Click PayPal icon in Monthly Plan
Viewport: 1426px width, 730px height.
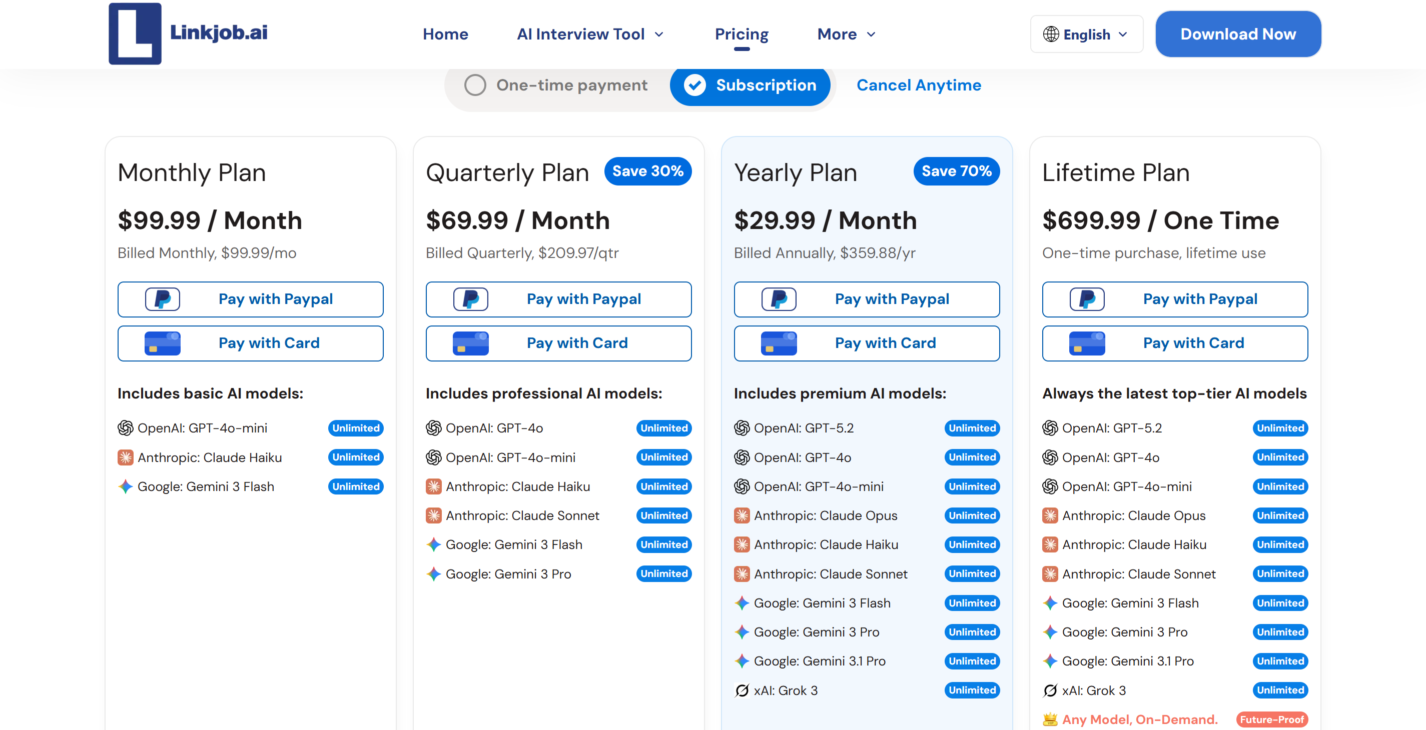coord(162,299)
